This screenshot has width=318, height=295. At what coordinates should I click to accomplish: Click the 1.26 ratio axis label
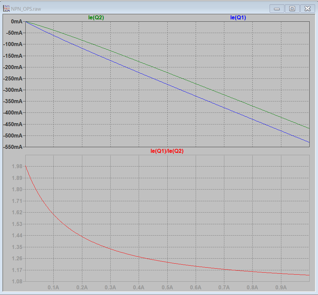pos(17,258)
